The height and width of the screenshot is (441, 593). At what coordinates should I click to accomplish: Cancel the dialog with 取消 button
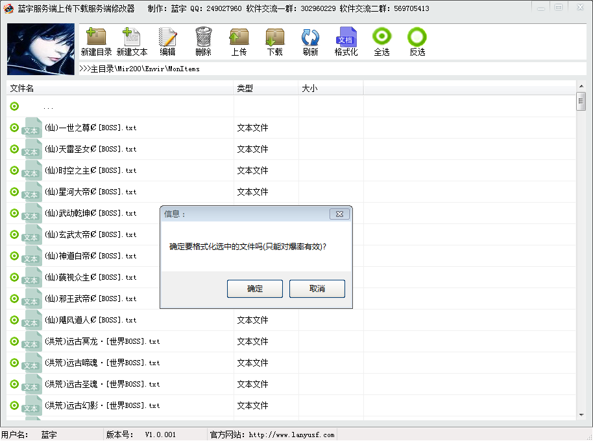coord(317,289)
